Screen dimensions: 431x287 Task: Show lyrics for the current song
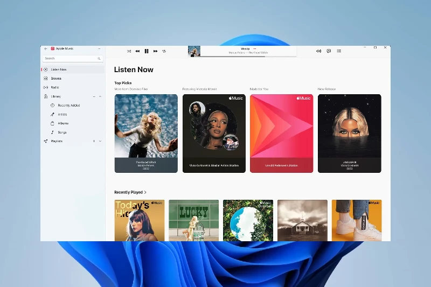click(x=329, y=51)
